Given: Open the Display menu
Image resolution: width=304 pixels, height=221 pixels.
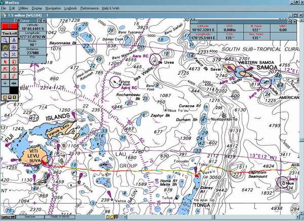Looking at the screenshot, I should coord(37,8).
